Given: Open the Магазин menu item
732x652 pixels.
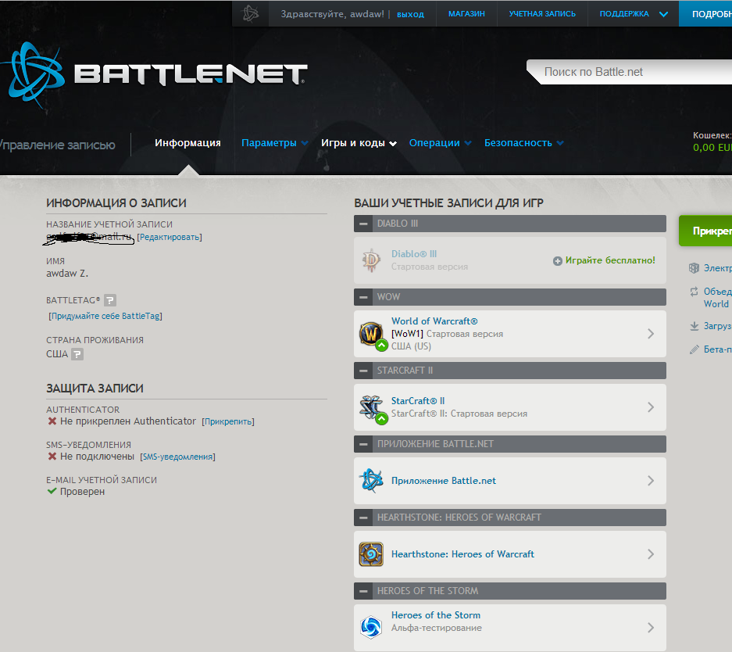Looking at the screenshot, I should coord(466,13).
